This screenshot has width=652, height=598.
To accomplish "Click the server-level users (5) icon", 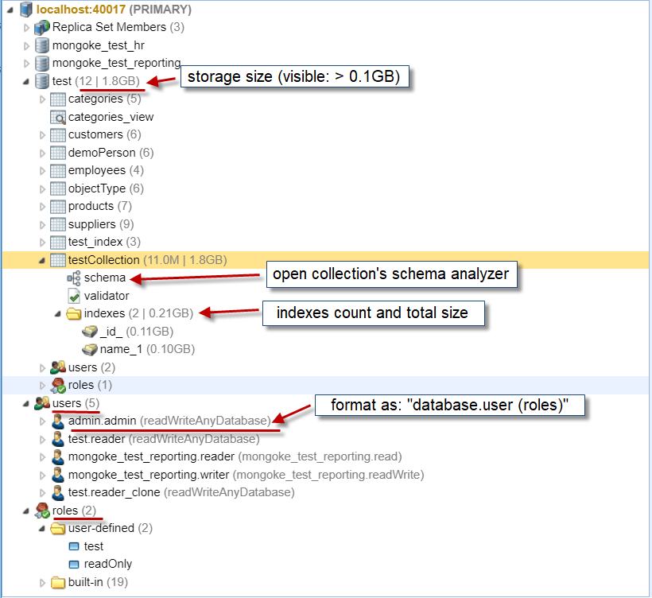I will coord(42,403).
